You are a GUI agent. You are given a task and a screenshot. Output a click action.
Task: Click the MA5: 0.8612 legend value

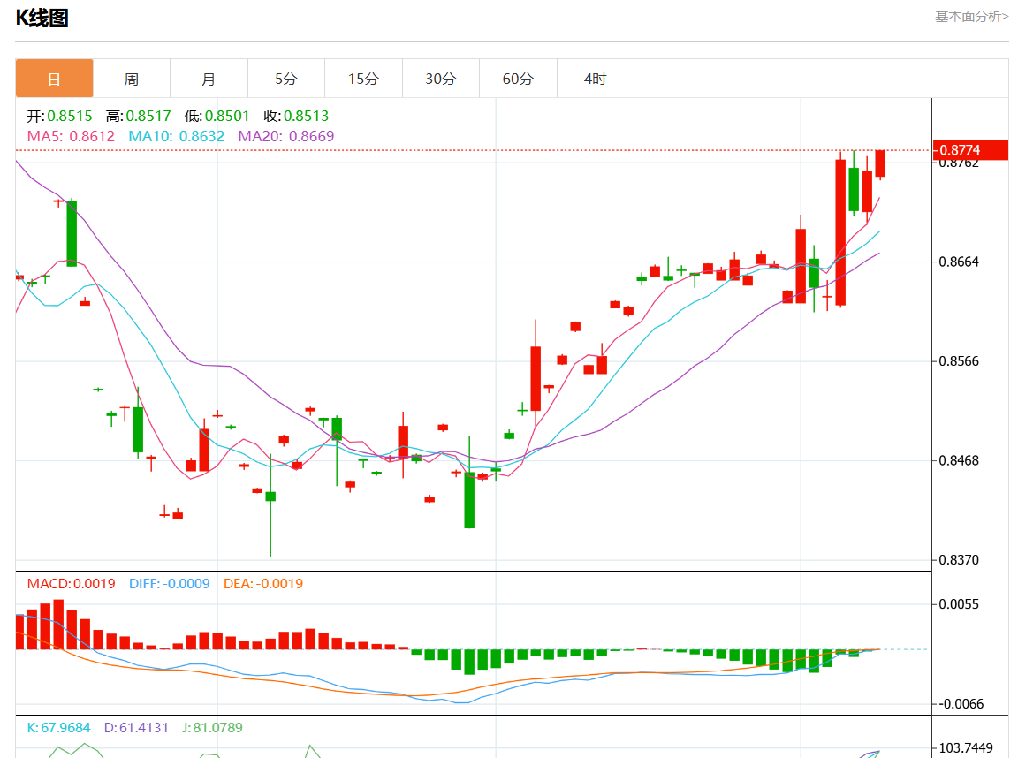(71, 136)
